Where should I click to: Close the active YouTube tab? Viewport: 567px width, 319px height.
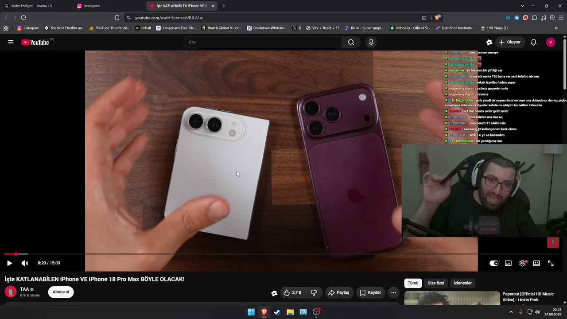pyautogui.click(x=213, y=6)
